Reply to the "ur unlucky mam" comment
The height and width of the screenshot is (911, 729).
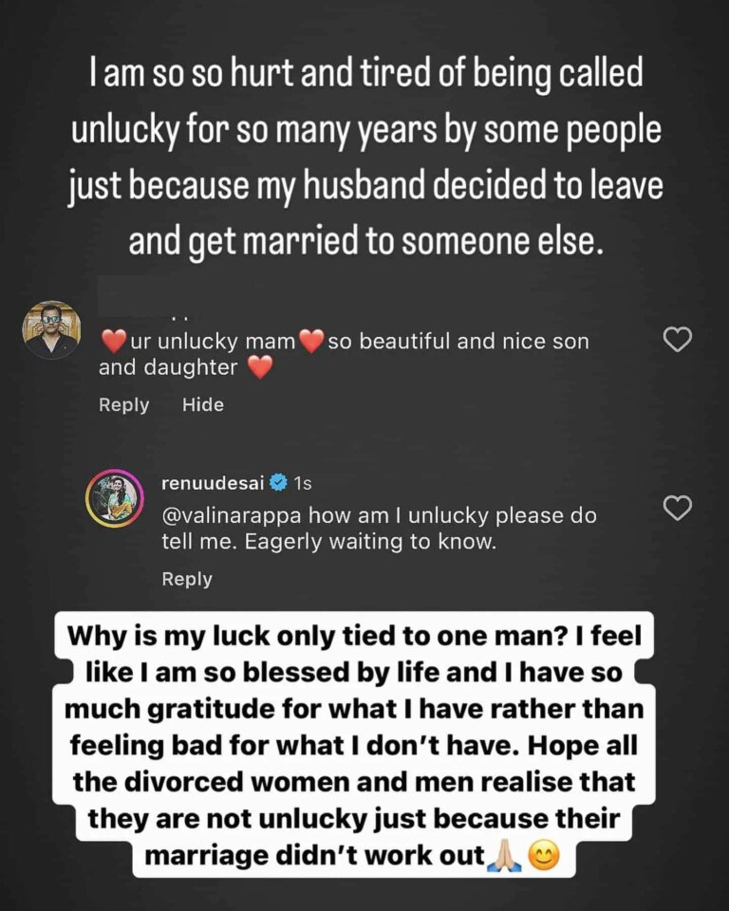[x=123, y=404]
